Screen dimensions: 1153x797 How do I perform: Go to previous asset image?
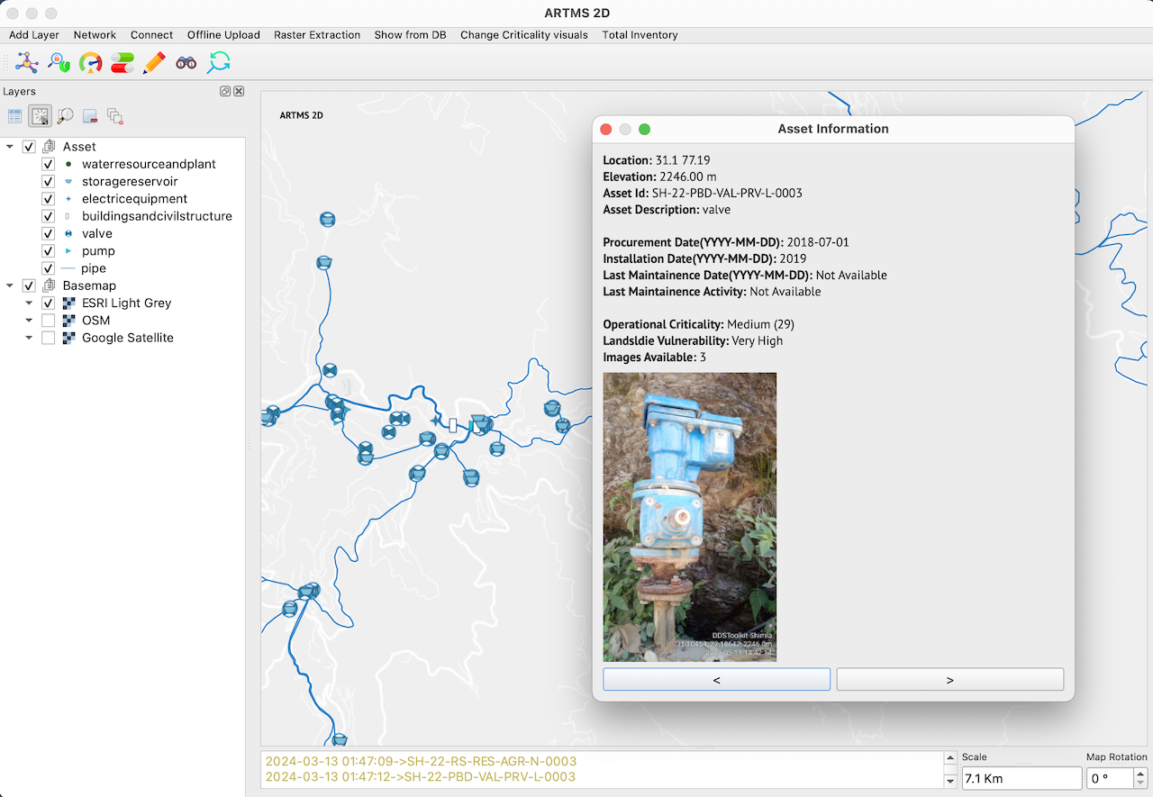716,680
